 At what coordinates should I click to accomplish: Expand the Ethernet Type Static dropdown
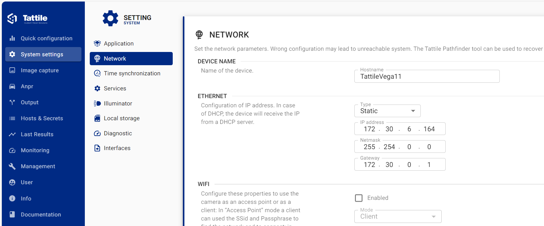[x=387, y=111]
